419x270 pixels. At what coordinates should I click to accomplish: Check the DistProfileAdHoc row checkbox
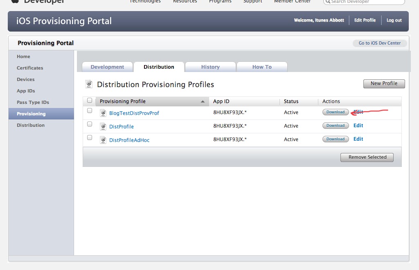pos(90,137)
